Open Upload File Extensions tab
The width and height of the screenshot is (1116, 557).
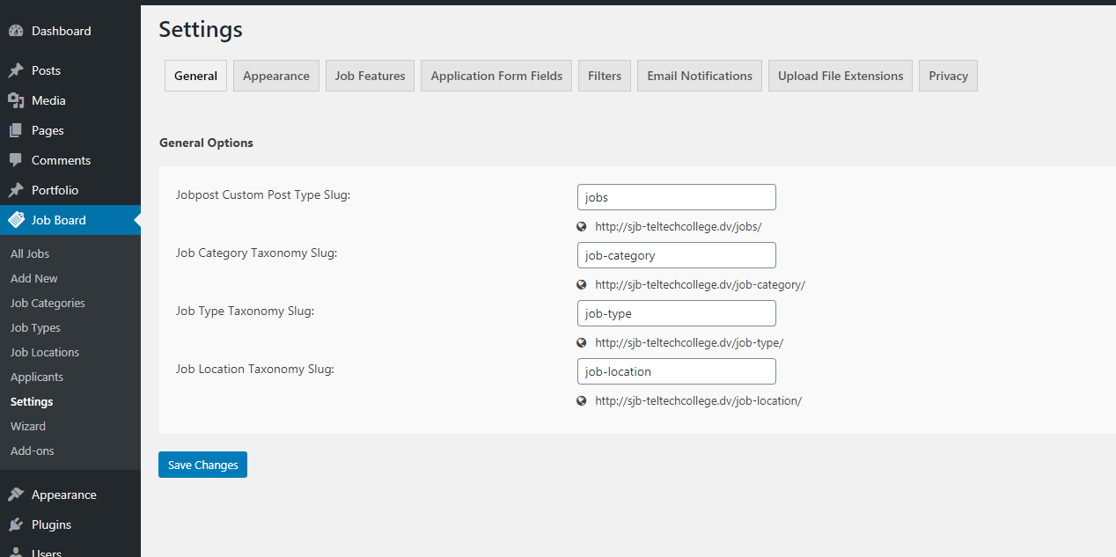[841, 76]
